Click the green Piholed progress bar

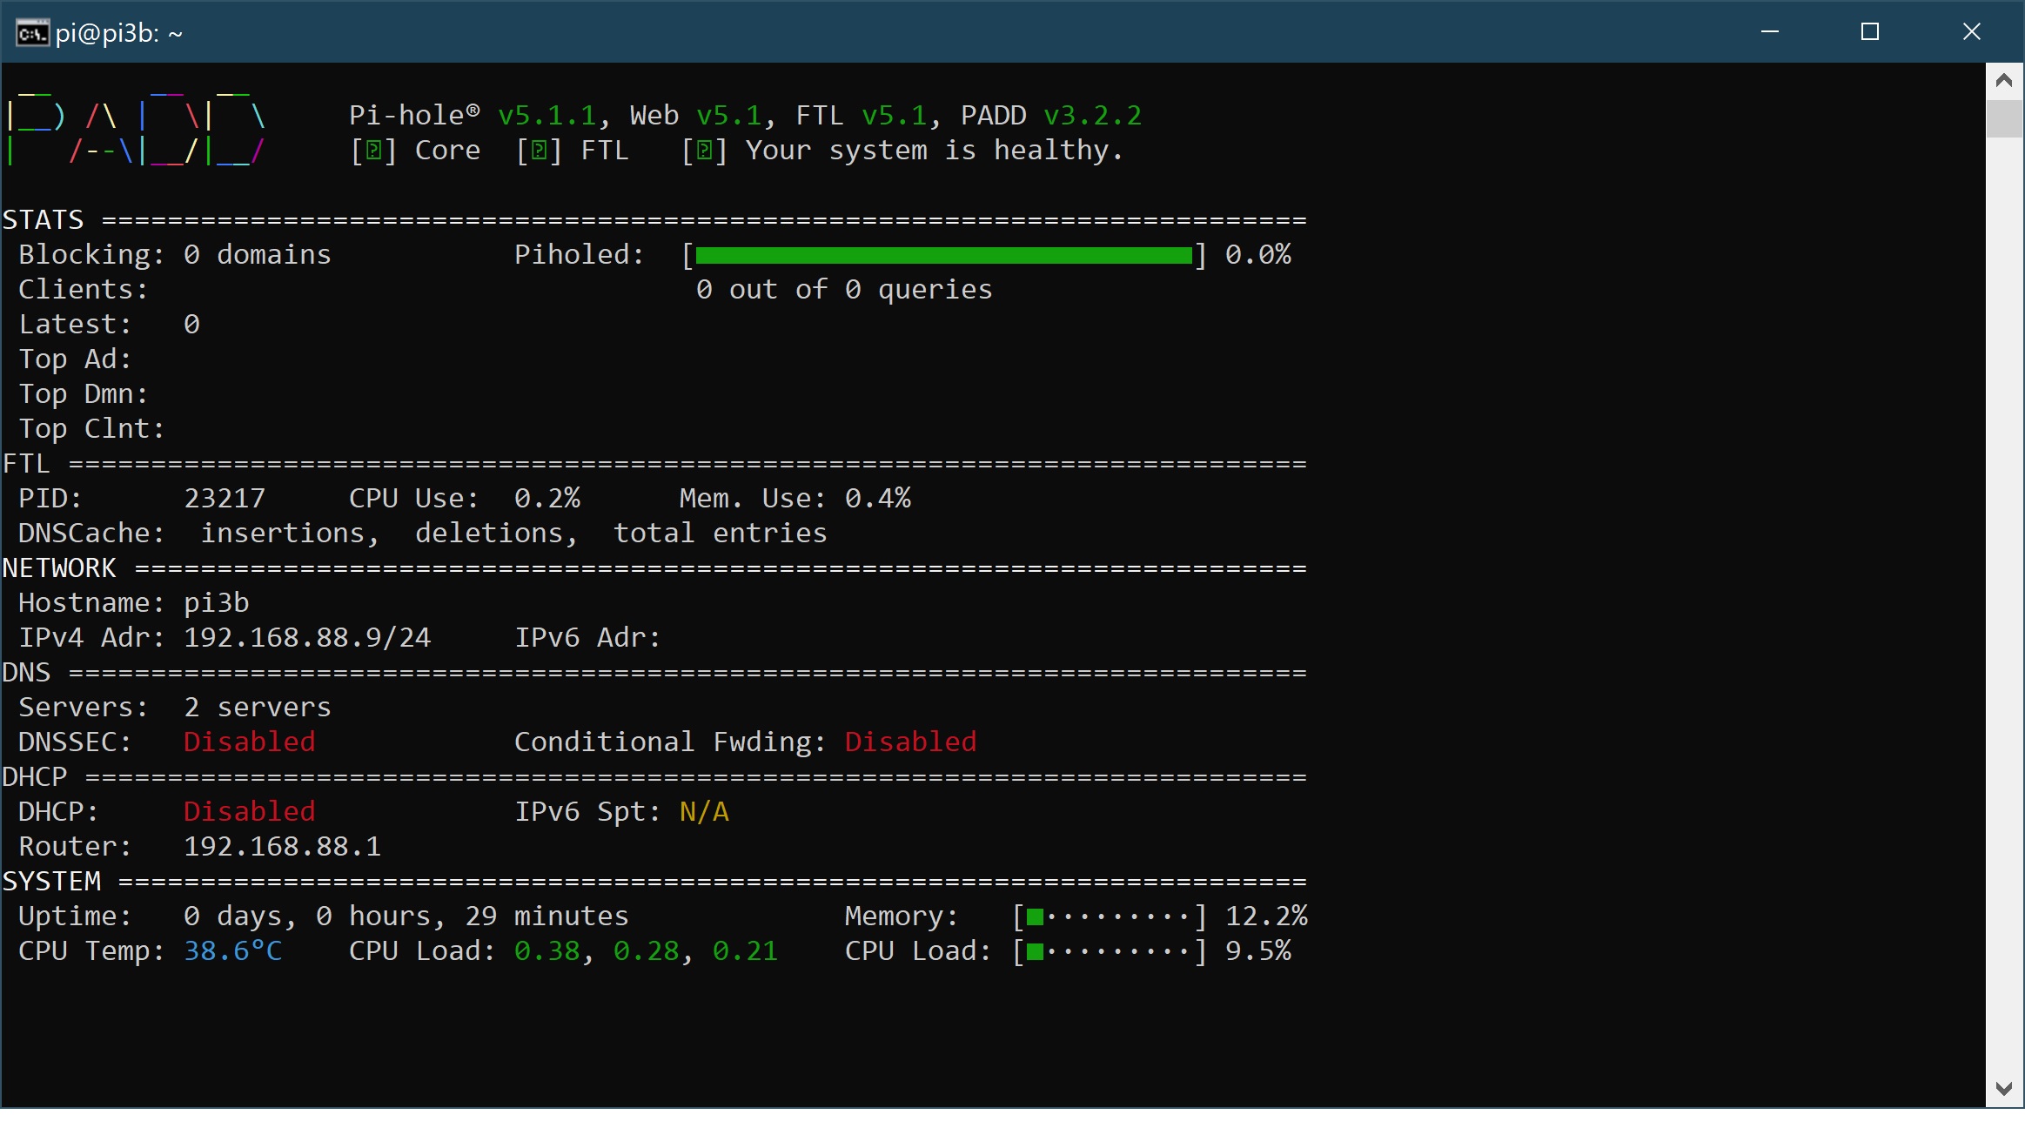pyautogui.click(x=943, y=255)
